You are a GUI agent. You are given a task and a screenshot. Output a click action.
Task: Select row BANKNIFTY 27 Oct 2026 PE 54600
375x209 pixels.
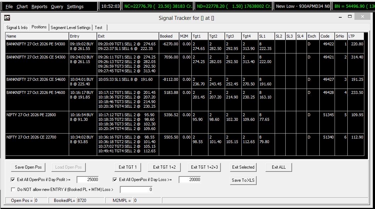(x=185, y=100)
